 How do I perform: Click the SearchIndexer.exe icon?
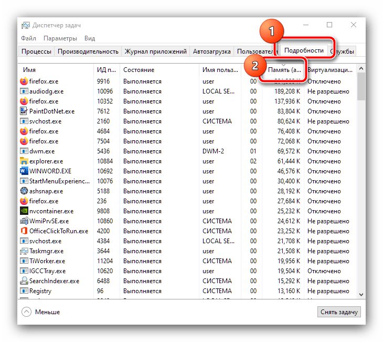(x=24, y=281)
